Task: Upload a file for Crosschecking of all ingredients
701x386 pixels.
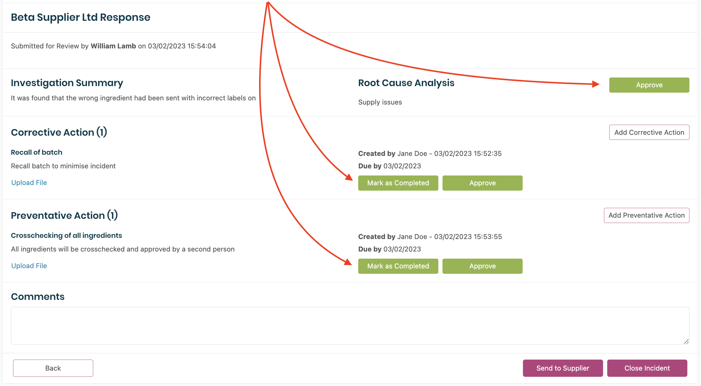Action: pyautogui.click(x=29, y=266)
